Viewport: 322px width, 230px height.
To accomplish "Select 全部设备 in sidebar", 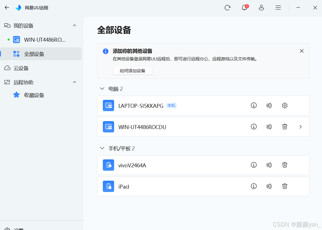I will [41, 54].
